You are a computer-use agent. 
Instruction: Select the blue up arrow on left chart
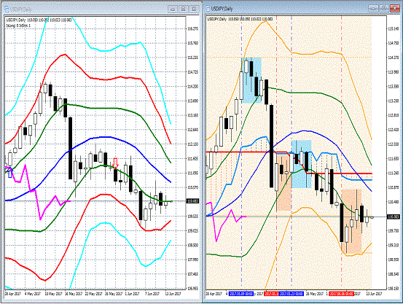coord(10,172)
